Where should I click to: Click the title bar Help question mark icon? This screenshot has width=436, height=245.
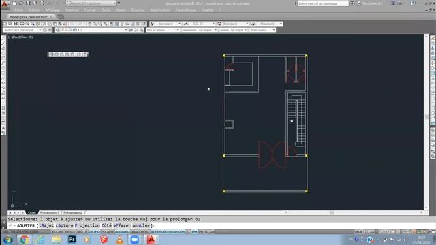(x=413, y=3)
